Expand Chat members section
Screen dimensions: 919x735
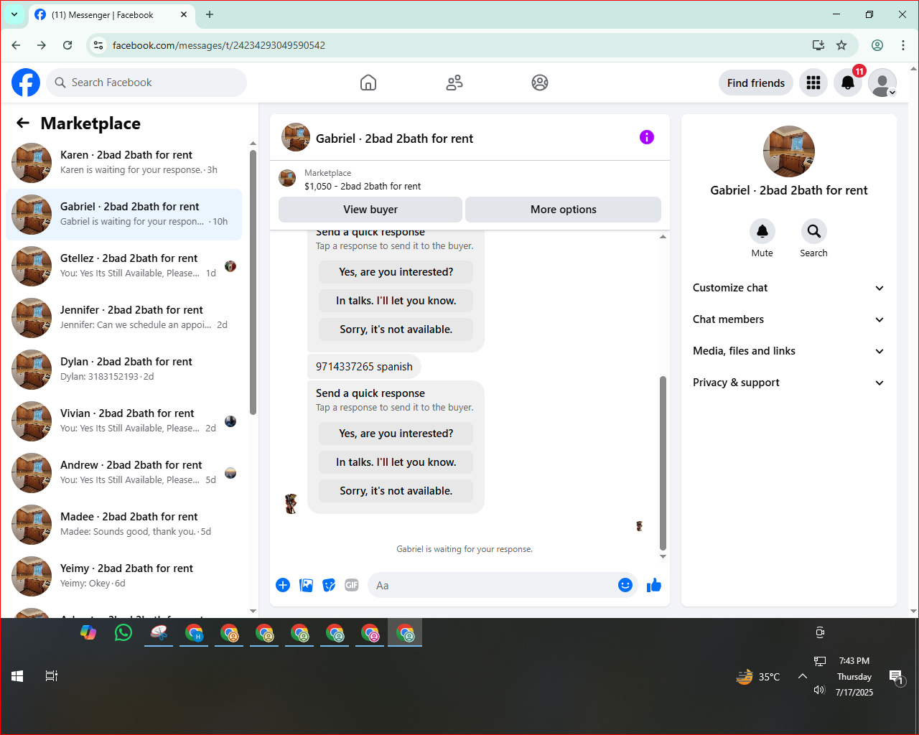coord(788,319)
